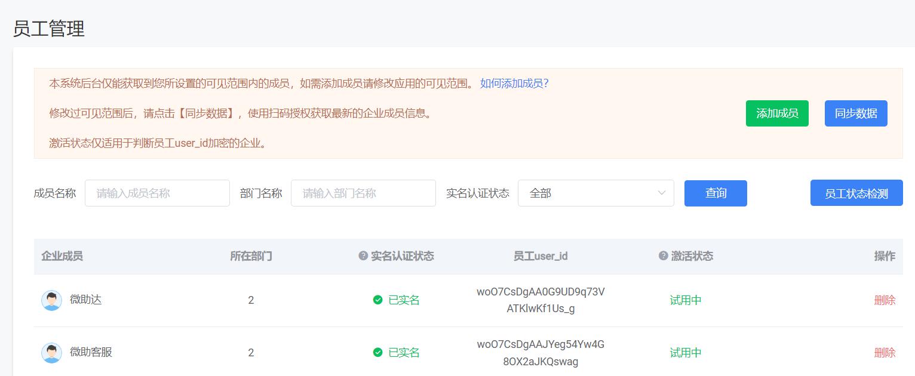The image size is (915, 376).
Task: Click department value 2 in 微助达 row
Action: pos(251,300)
